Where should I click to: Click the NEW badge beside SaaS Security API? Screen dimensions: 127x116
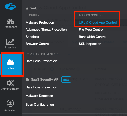pos(66,80)
